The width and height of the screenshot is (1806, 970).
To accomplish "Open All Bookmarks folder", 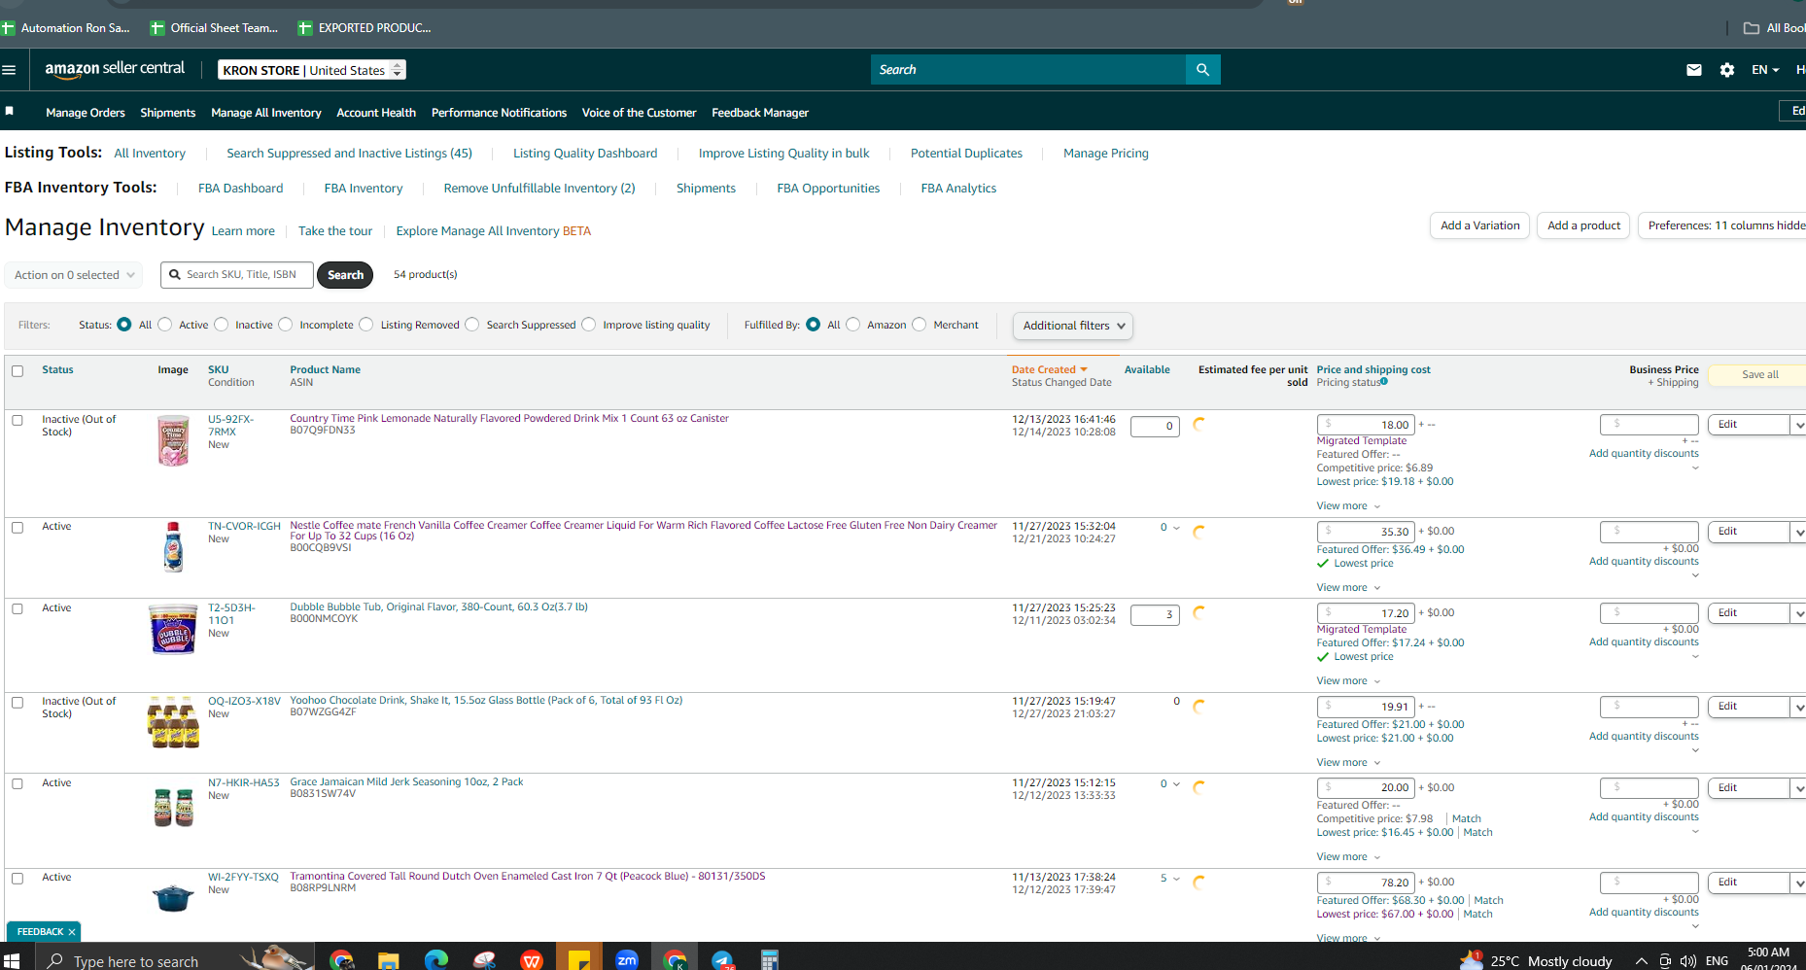I will coord(1775,28).
